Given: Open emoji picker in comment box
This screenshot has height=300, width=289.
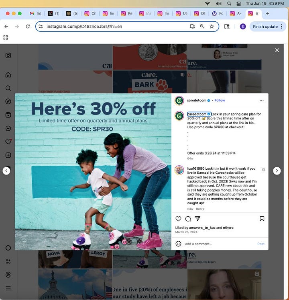Looking at the screenshot, I should (x=178, y=244).
